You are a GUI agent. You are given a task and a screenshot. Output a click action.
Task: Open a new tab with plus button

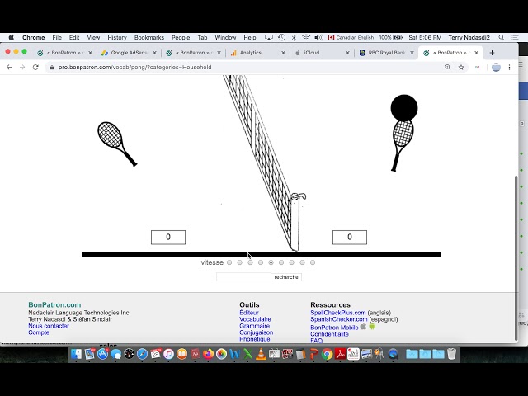pos(492,53)
